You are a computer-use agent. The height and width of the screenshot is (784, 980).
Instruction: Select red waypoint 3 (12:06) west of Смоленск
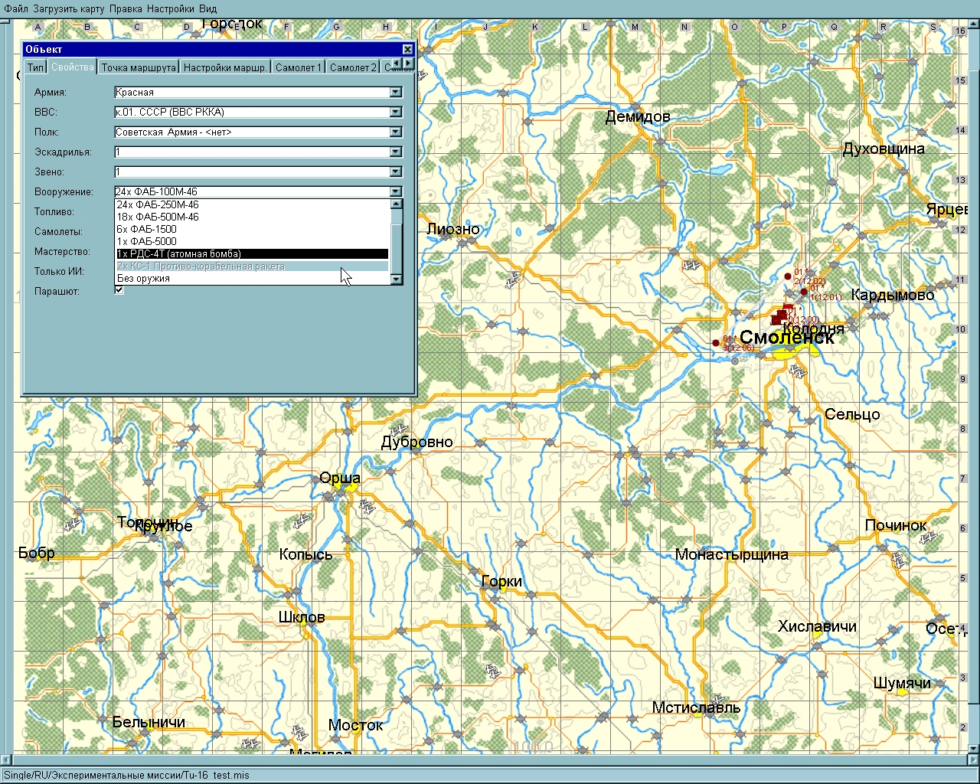716,343
